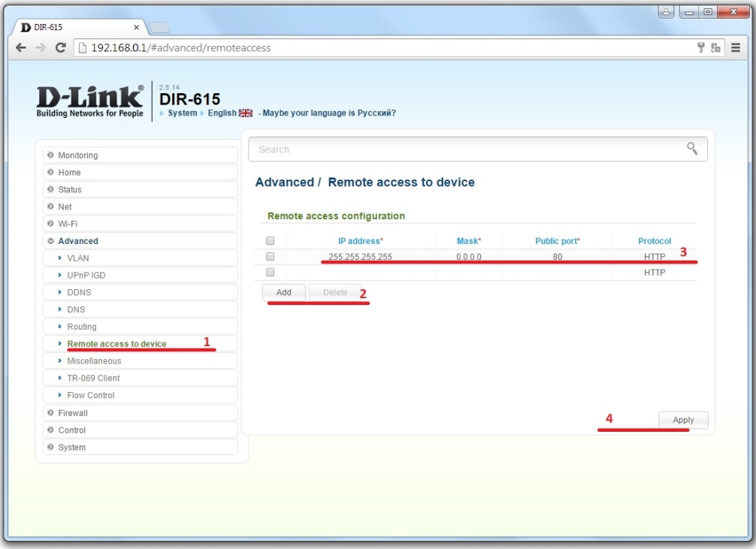Click the Public port column header

pyautogui.click(x=558, y=241)
